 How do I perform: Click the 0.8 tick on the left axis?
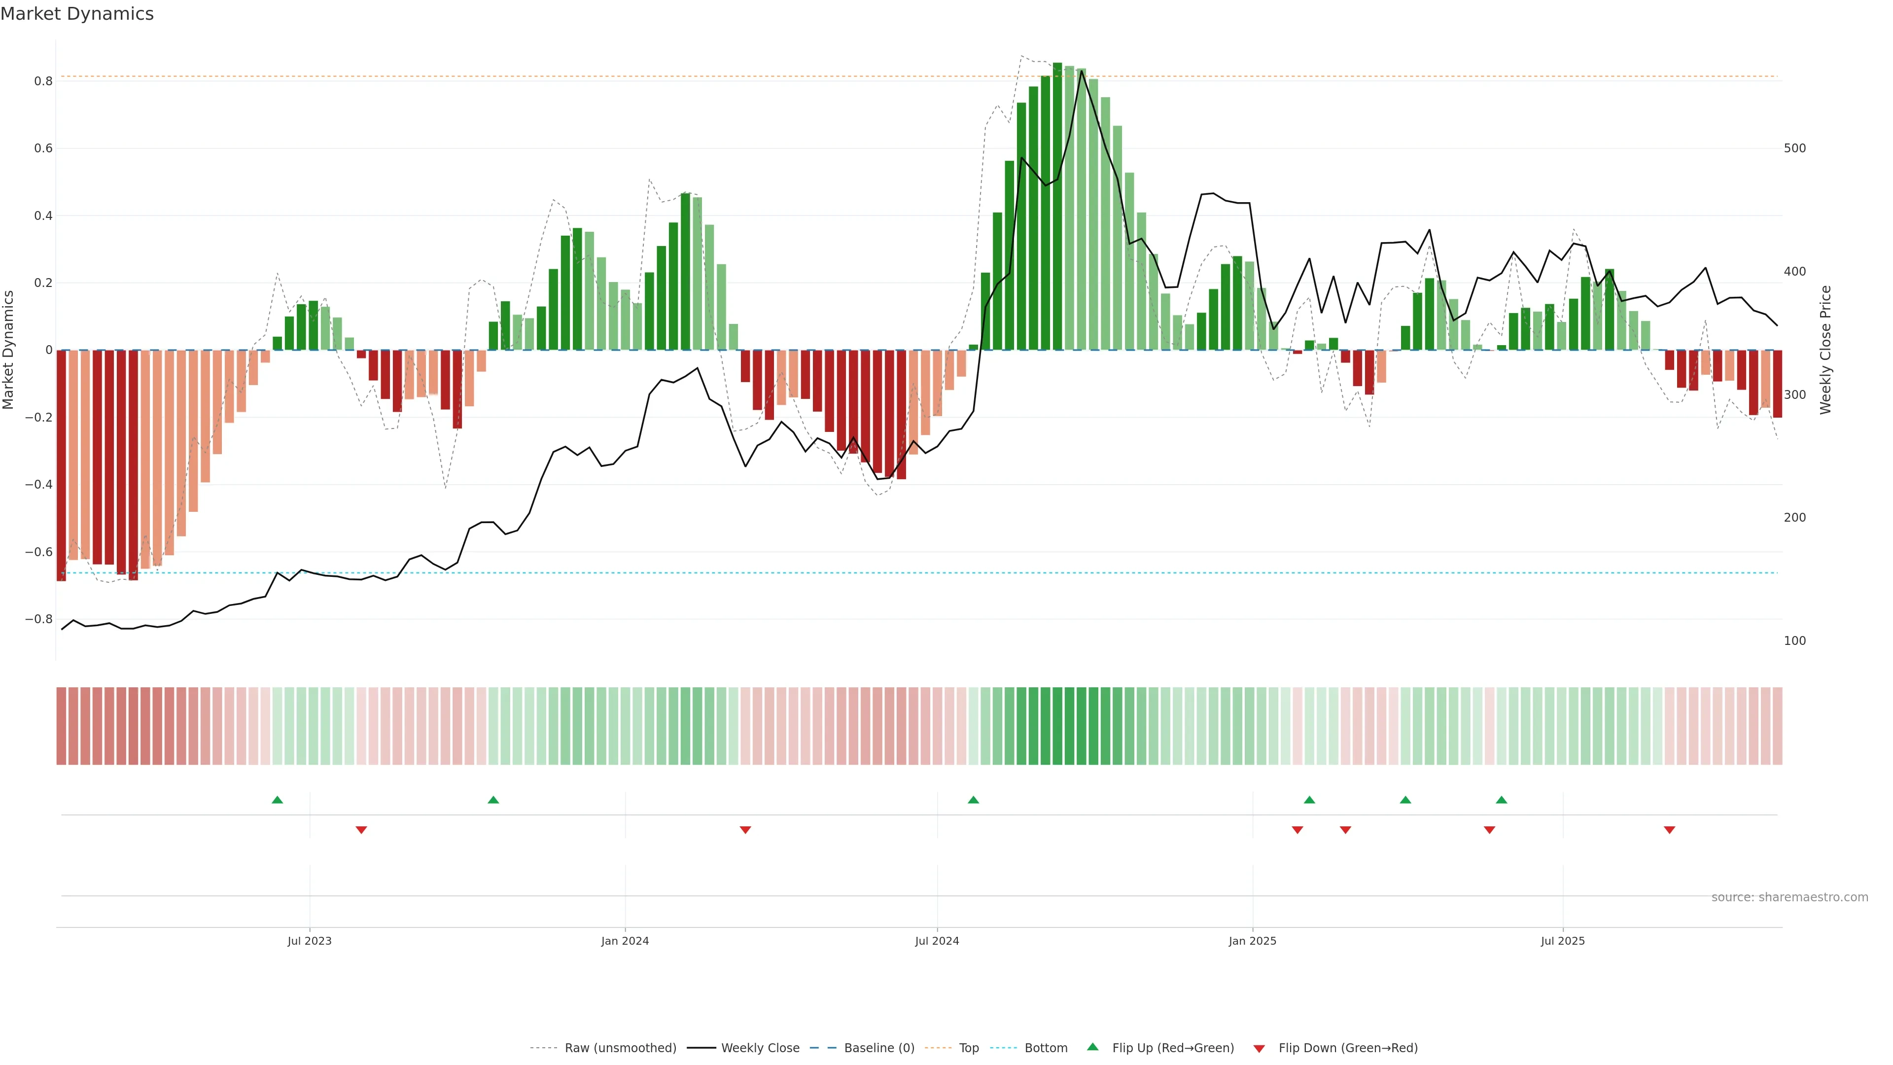tap(43, 81)
